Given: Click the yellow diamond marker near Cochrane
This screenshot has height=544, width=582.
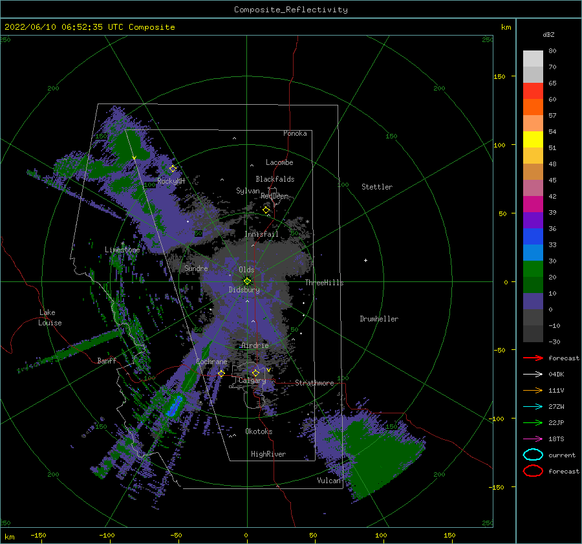Looking at the screenshot, I should pos(221,373).
